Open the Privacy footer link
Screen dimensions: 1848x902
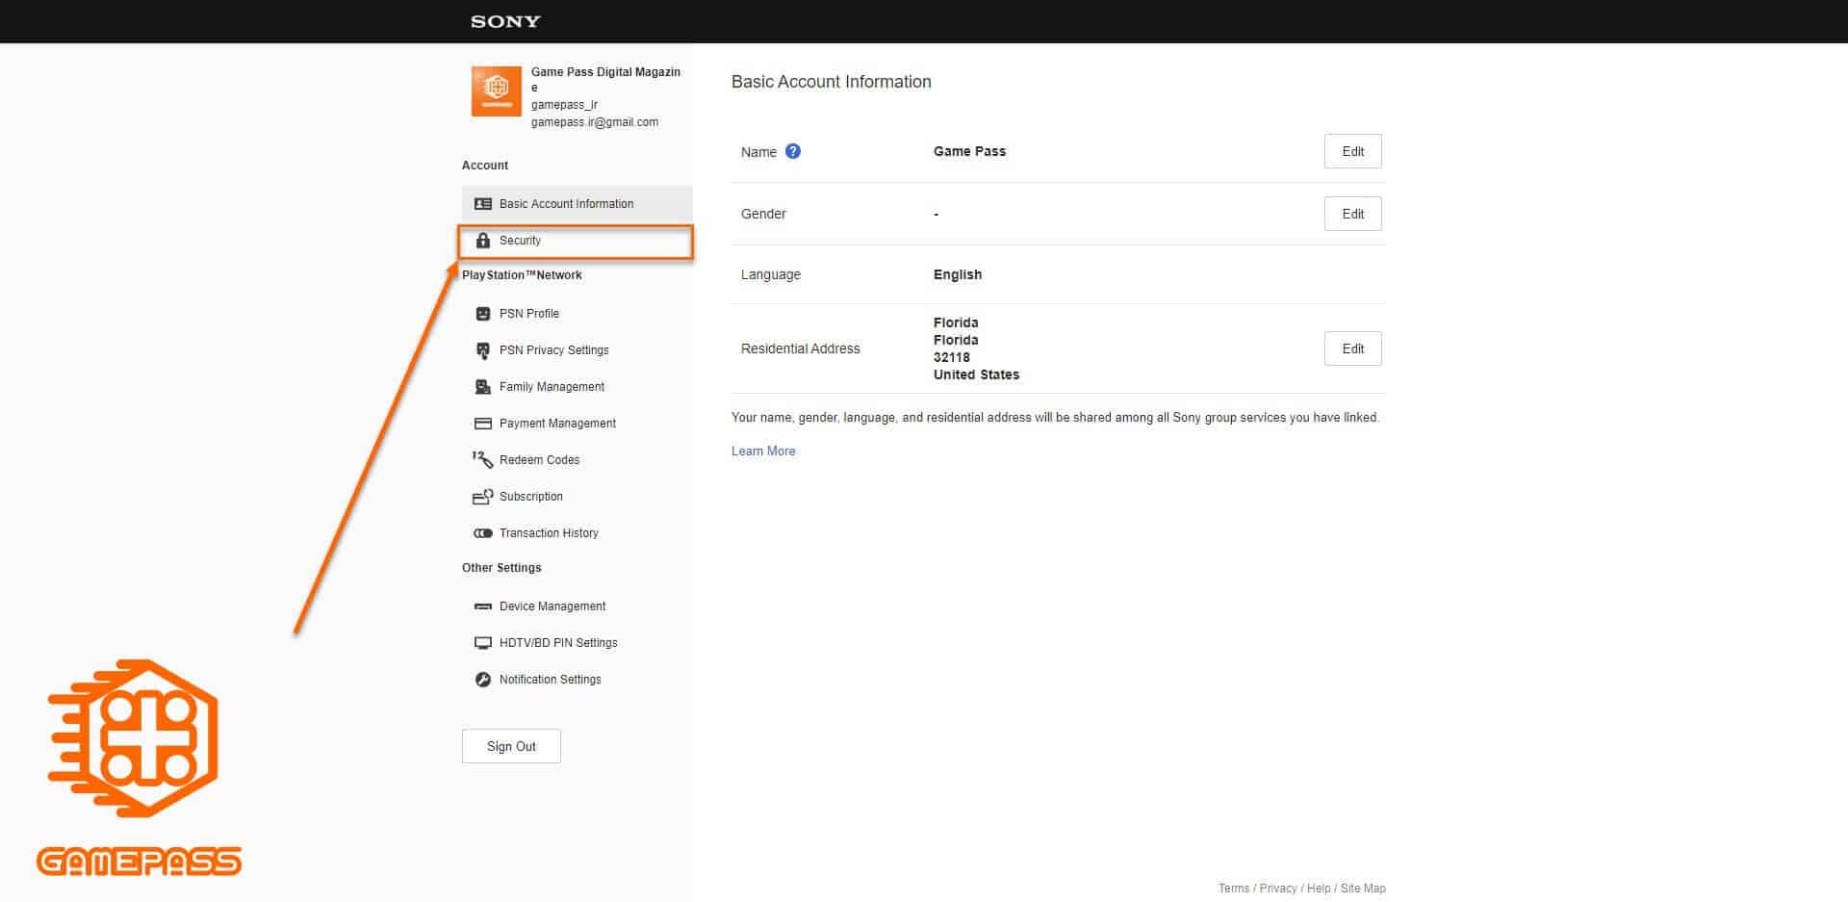coord(1277,889)
